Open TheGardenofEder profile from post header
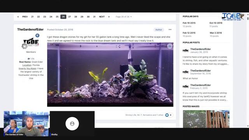249x140 pixels. click(x=30, y=30)
